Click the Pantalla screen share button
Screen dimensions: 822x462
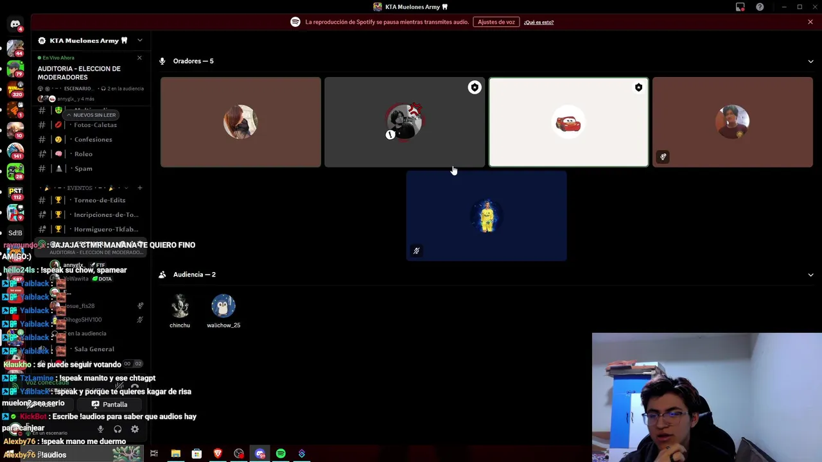[109, 404]
